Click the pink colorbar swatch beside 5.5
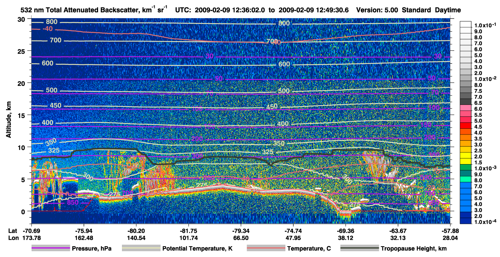The height and width of the screenshot is (257, 500). [x=466, y=114]
